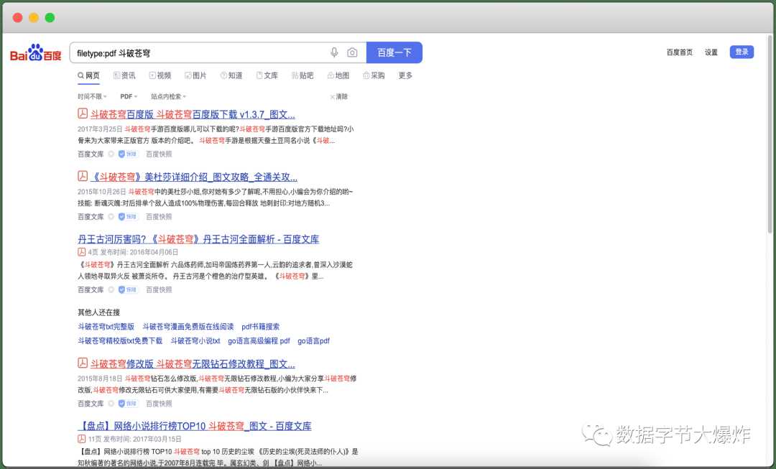Click related search 斗破苍穹txt完整版
This screenshot has height=469, width=776.
coord(106,327)
